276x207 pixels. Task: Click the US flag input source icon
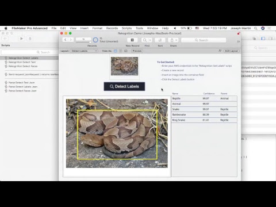(x=197, y=28)
